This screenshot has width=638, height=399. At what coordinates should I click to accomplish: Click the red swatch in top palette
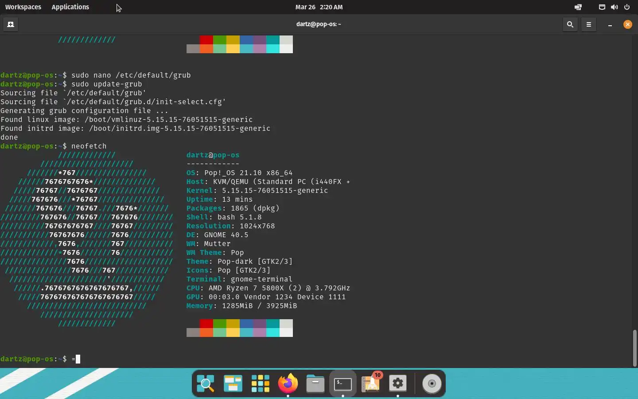[206, 40]
